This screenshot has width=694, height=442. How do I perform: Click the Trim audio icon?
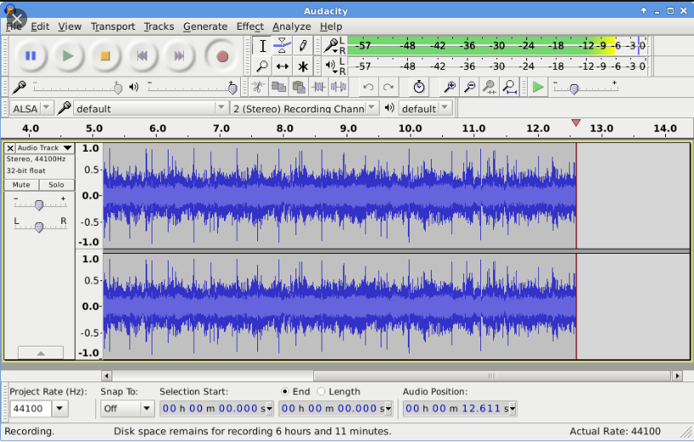[x=318, y=87]
